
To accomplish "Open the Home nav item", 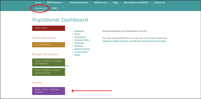I will click(x=38, y=2).
